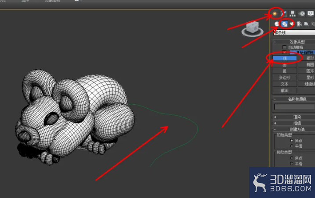Select the Helpers category icon
Screen dimensions: 315x198
click(306, 24)
